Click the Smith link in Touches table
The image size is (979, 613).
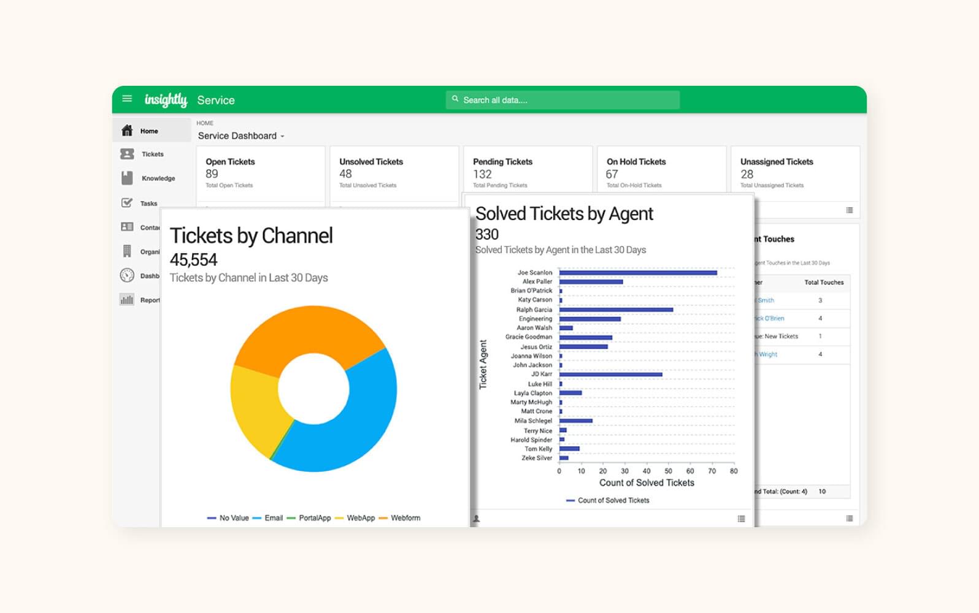(765, 300)
